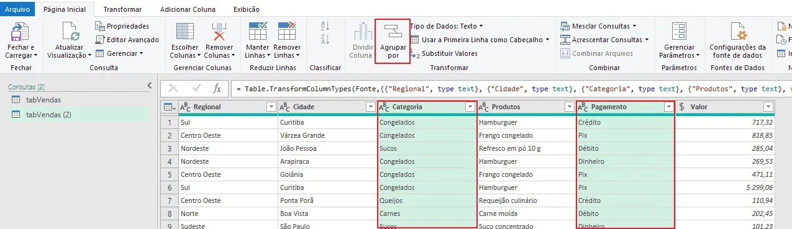Click the fx formula icon
Viewport: 792px width, 229px height.
click(x=217, y=88)
